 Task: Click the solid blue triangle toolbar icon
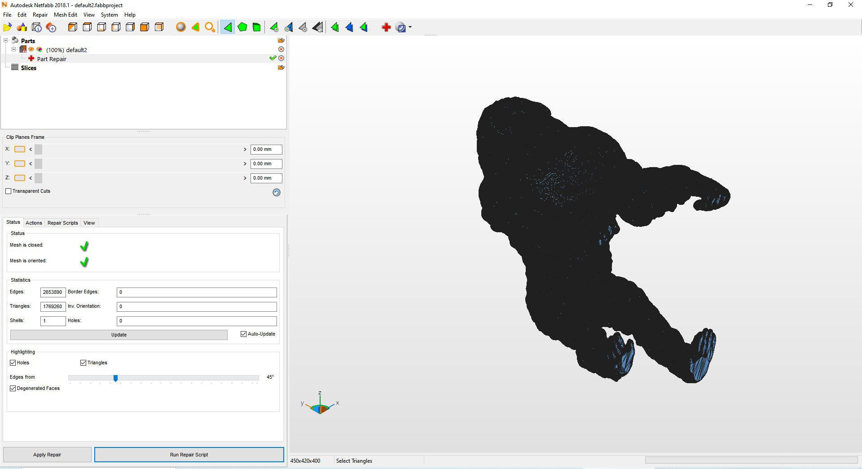[349, 27]
